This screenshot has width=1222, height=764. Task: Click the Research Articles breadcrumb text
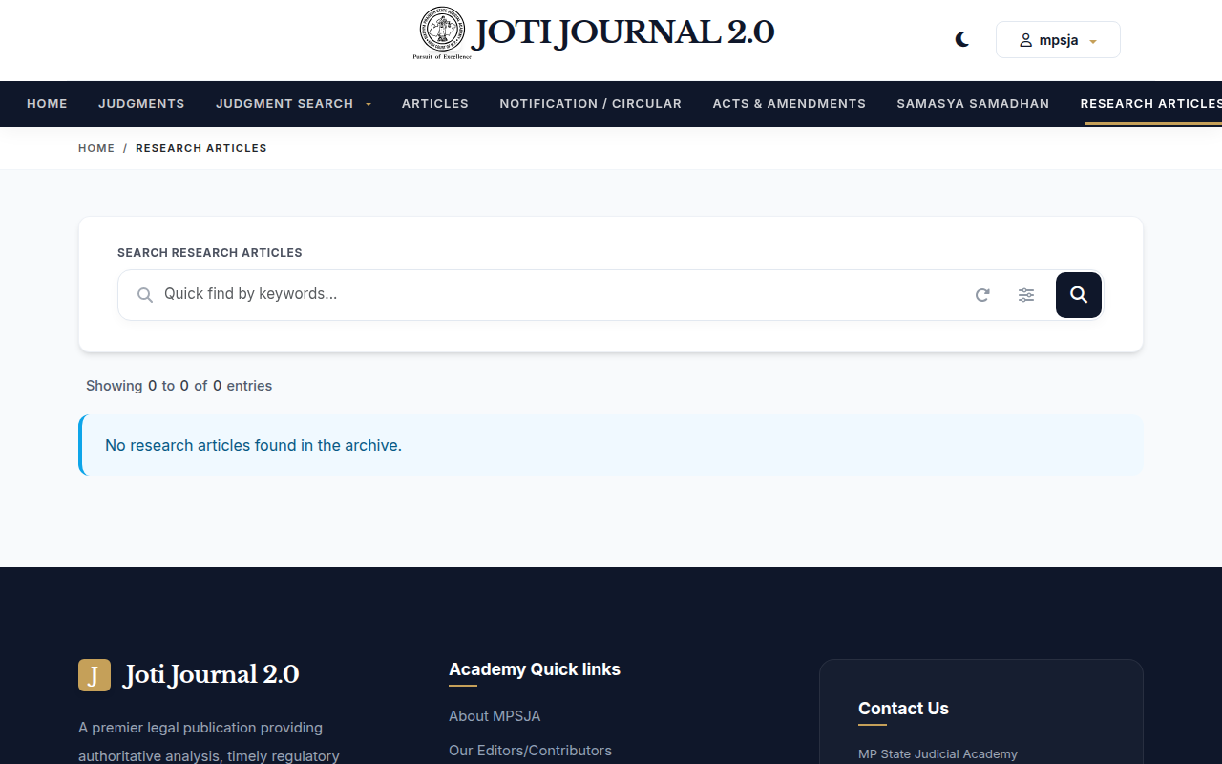click(x=201, y=148)
